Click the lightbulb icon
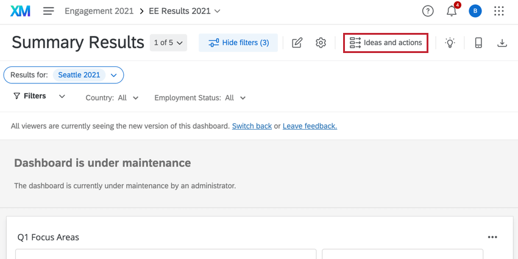Screen dimensions: 518x259 pyautogui.click(x=450, y=43)
